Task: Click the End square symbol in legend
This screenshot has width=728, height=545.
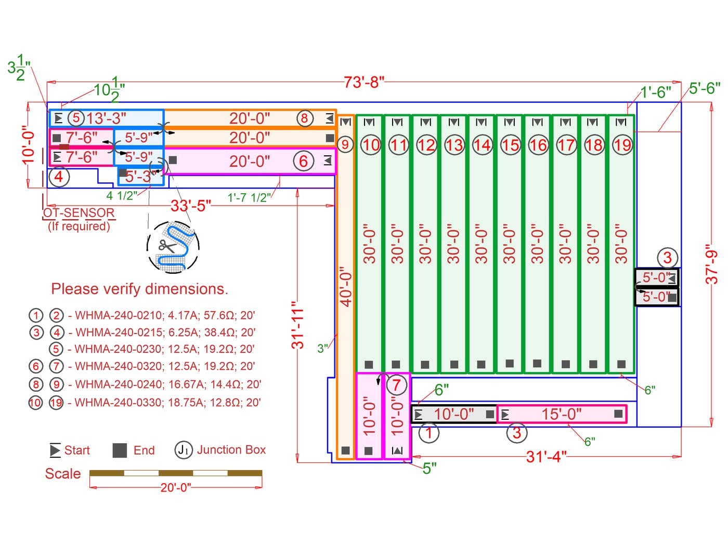Action: [120, 450]
